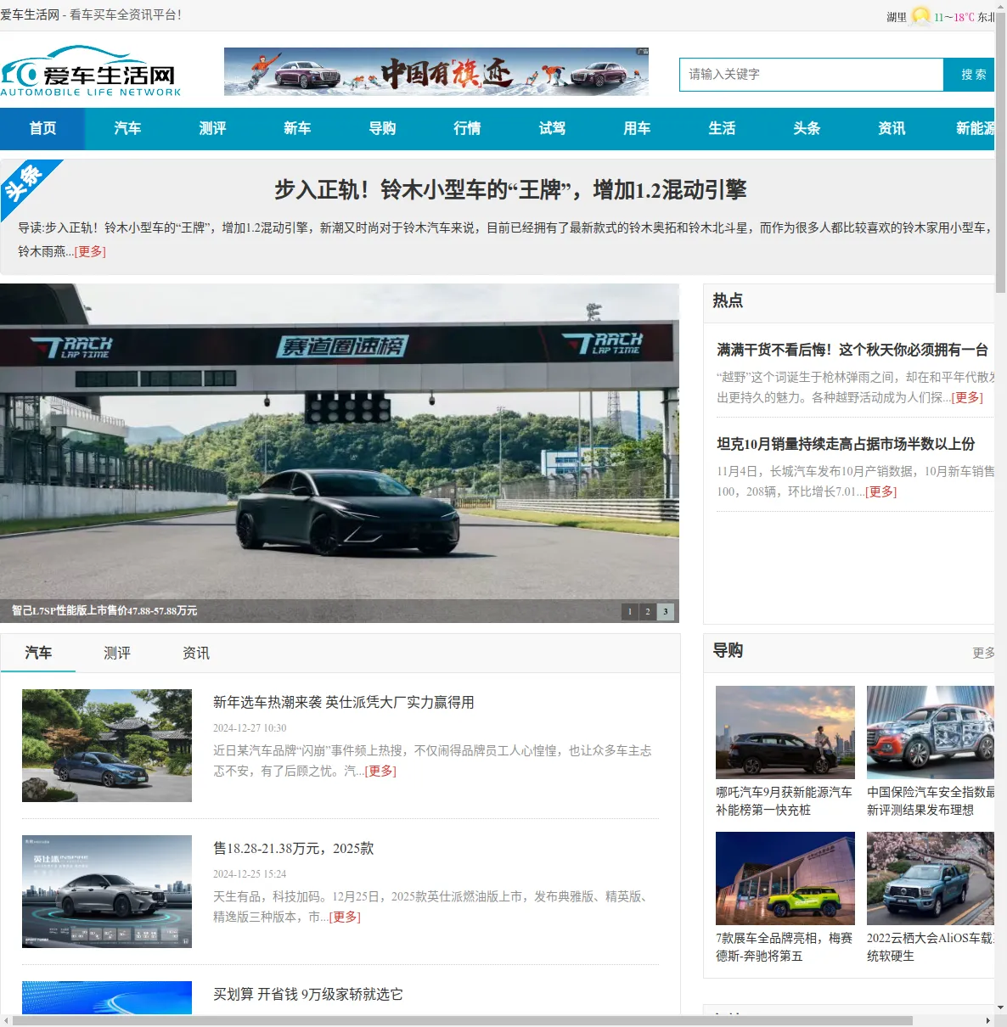This screenshot has width=1007, height=1027.
Task: Navigate to 用车 section
Action: pyautogui.click(x=637, y=128)
